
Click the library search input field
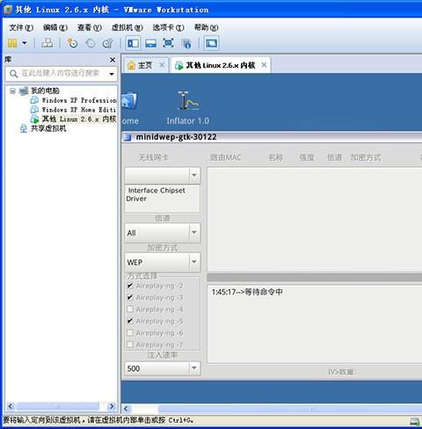[x=62, y=73]
